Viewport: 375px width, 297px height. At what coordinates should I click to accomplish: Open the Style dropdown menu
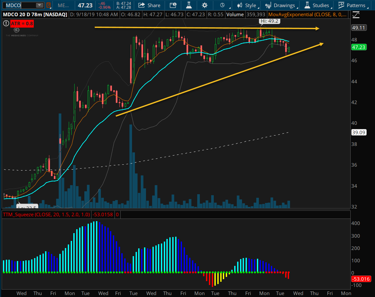tap(247, 5)
